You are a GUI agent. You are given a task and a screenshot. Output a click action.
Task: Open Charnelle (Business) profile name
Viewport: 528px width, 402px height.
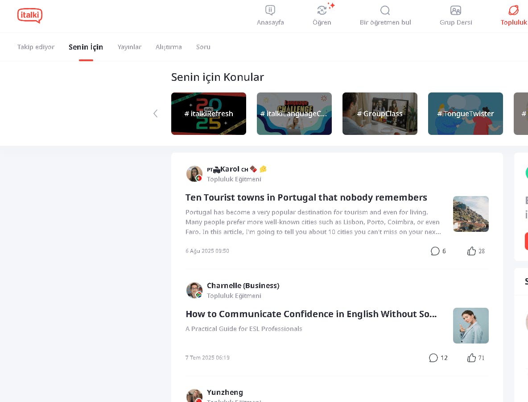pos(243,286)
